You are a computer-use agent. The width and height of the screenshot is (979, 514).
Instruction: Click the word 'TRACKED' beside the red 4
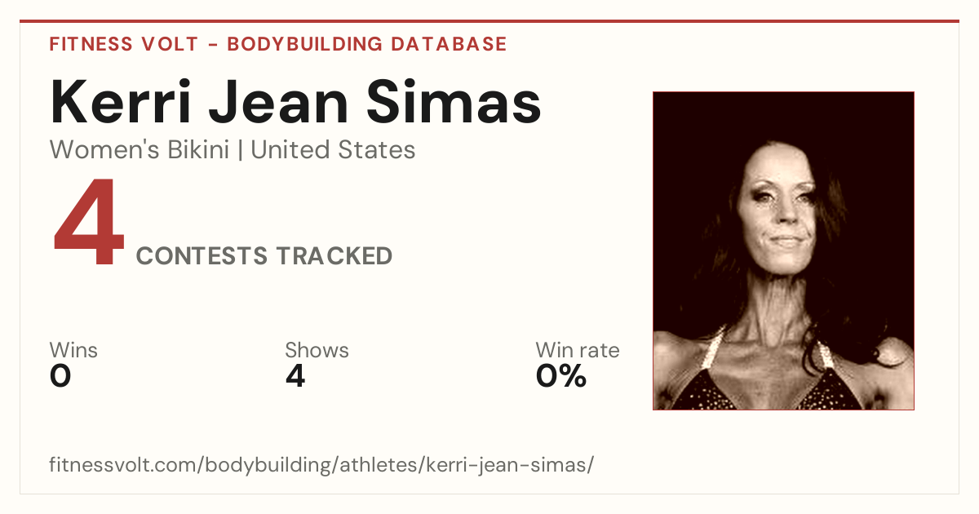click(334, 256)
